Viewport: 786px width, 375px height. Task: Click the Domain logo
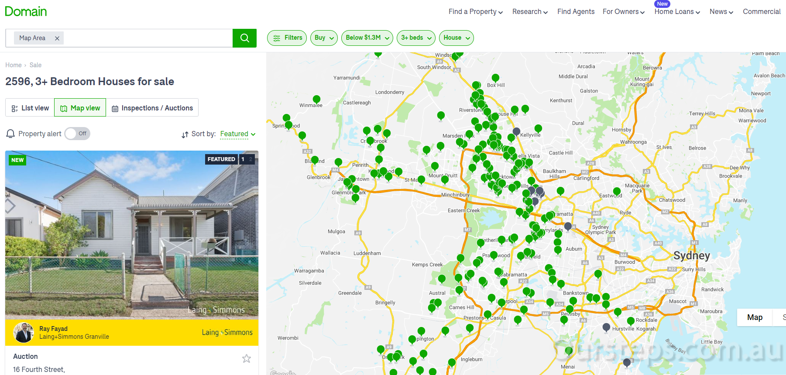(x=26, y=11)
